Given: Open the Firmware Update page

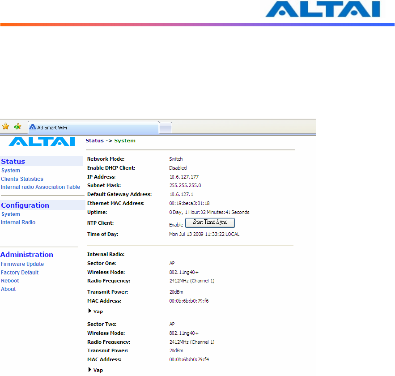Looking at the screenshot, I should [22, 264].
